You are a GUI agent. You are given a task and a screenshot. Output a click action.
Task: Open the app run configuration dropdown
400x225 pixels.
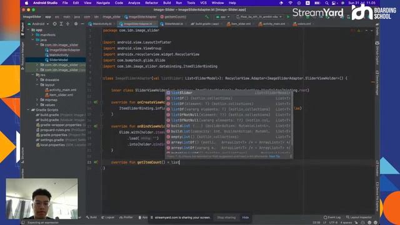click(222, 17)
